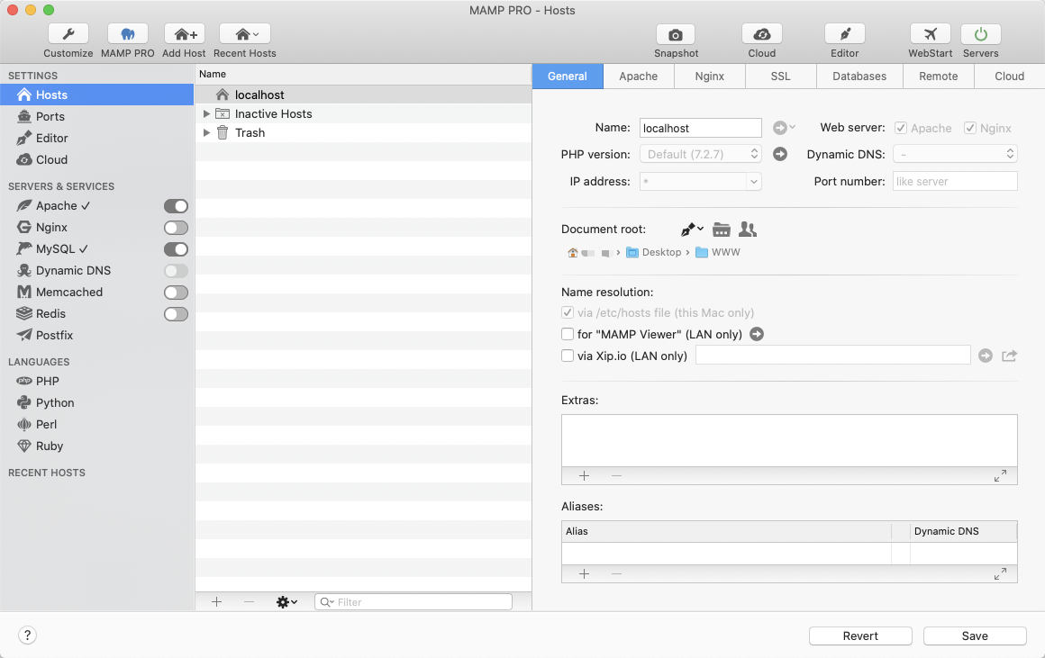Select Nginx in Servers & Services
1045x658 pixels.
point(51,227)
